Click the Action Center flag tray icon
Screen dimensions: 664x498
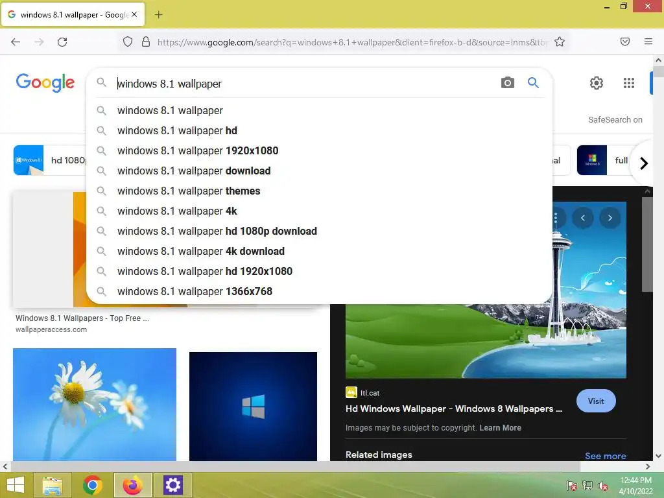click(571, 485)
